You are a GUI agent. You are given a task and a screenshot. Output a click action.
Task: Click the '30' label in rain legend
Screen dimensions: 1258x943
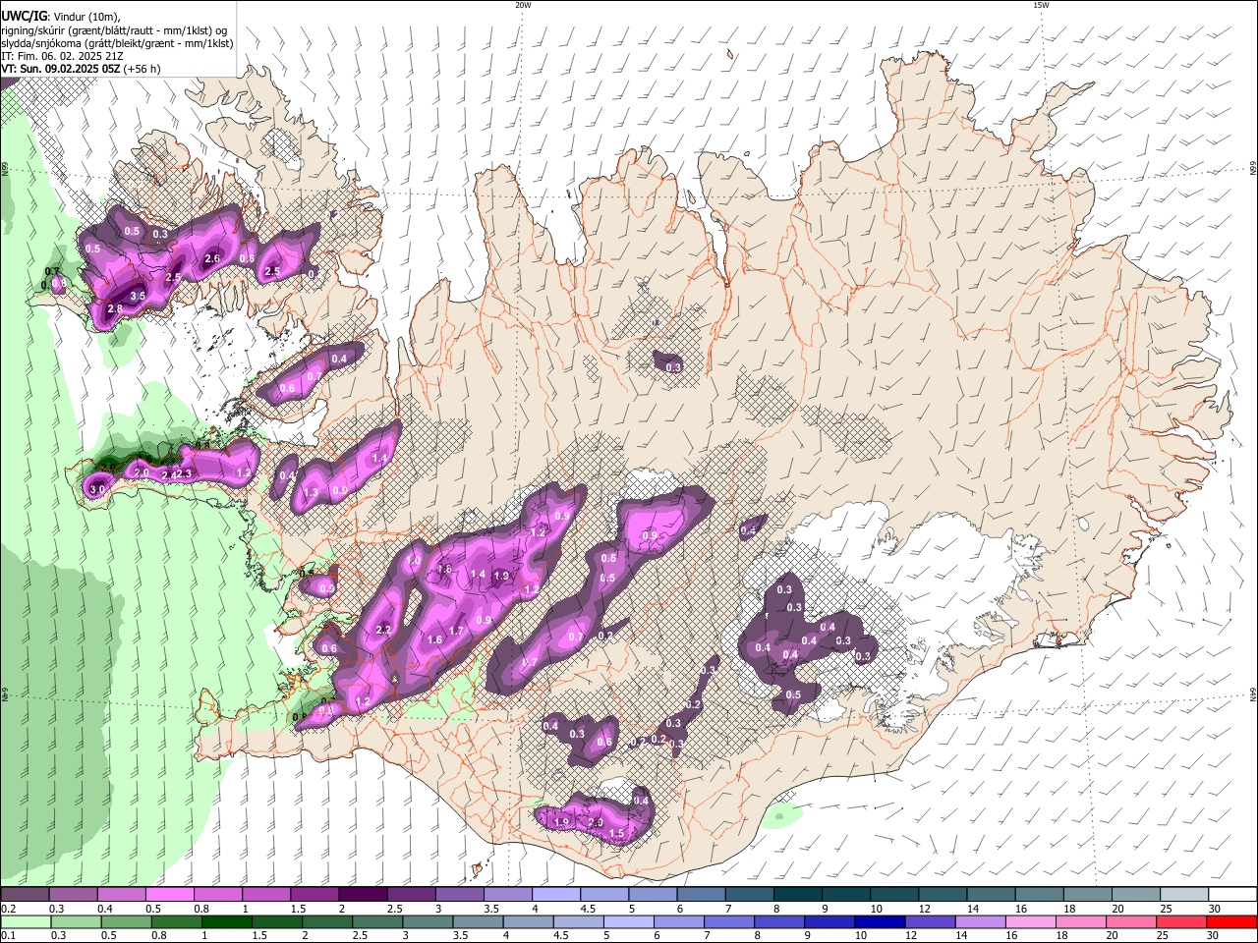pos(1214,936)
